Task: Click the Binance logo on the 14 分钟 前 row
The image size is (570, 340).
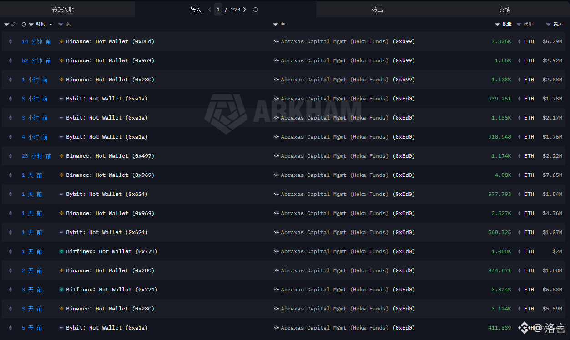Action: [x=62, y=41]
